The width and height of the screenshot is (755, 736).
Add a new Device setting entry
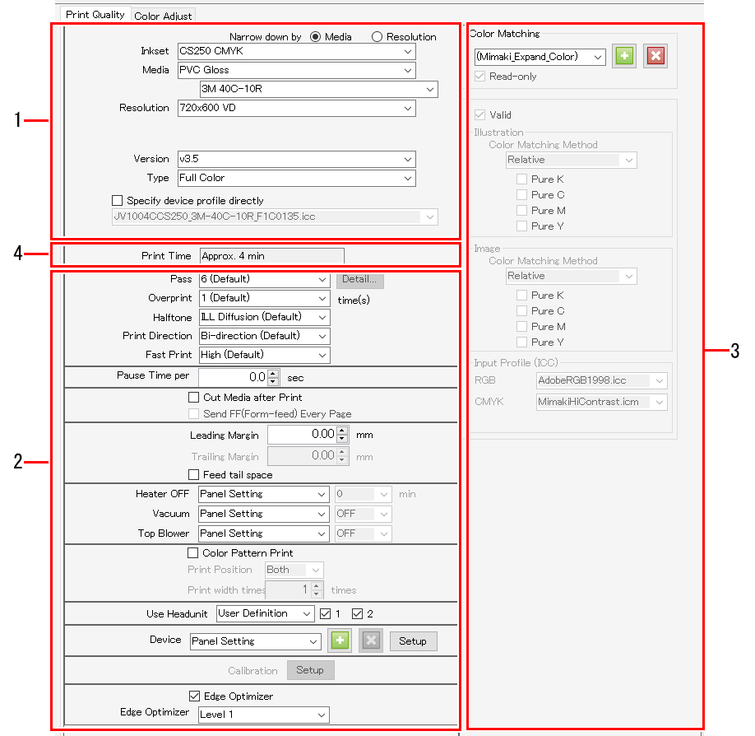coord(340,641)
